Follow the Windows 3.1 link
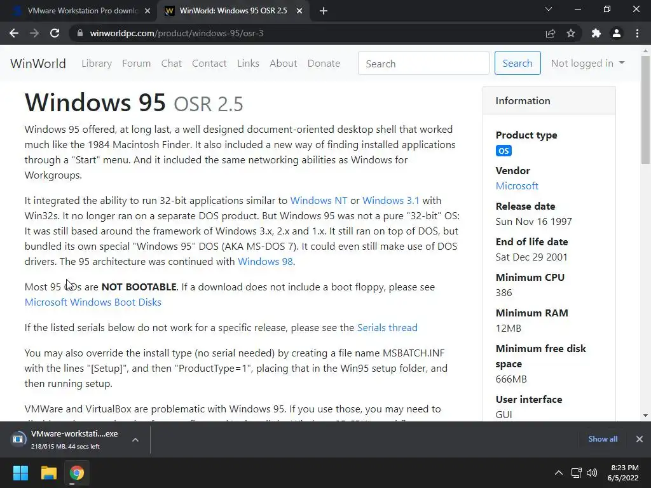This screenshot has width=651, height=488. [x=391, y=200]
